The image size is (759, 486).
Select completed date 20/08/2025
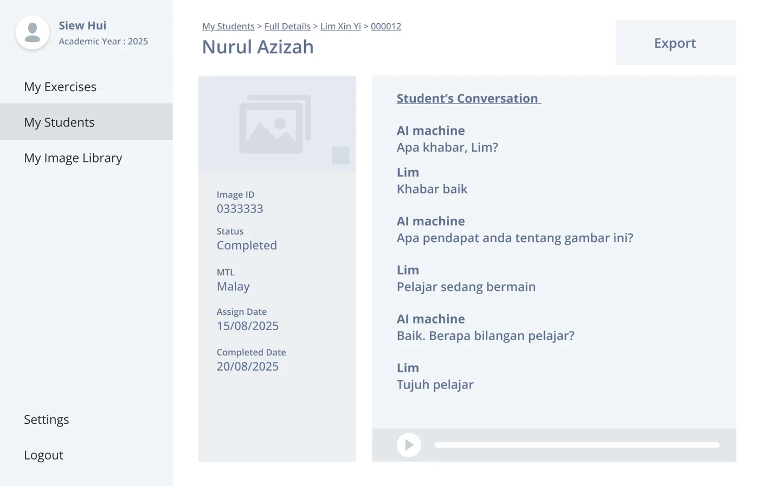248,366
